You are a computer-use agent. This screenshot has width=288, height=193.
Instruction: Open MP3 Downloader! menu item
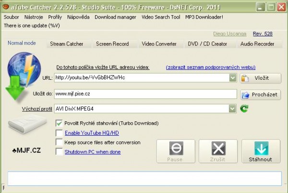[x=204, y=17]
